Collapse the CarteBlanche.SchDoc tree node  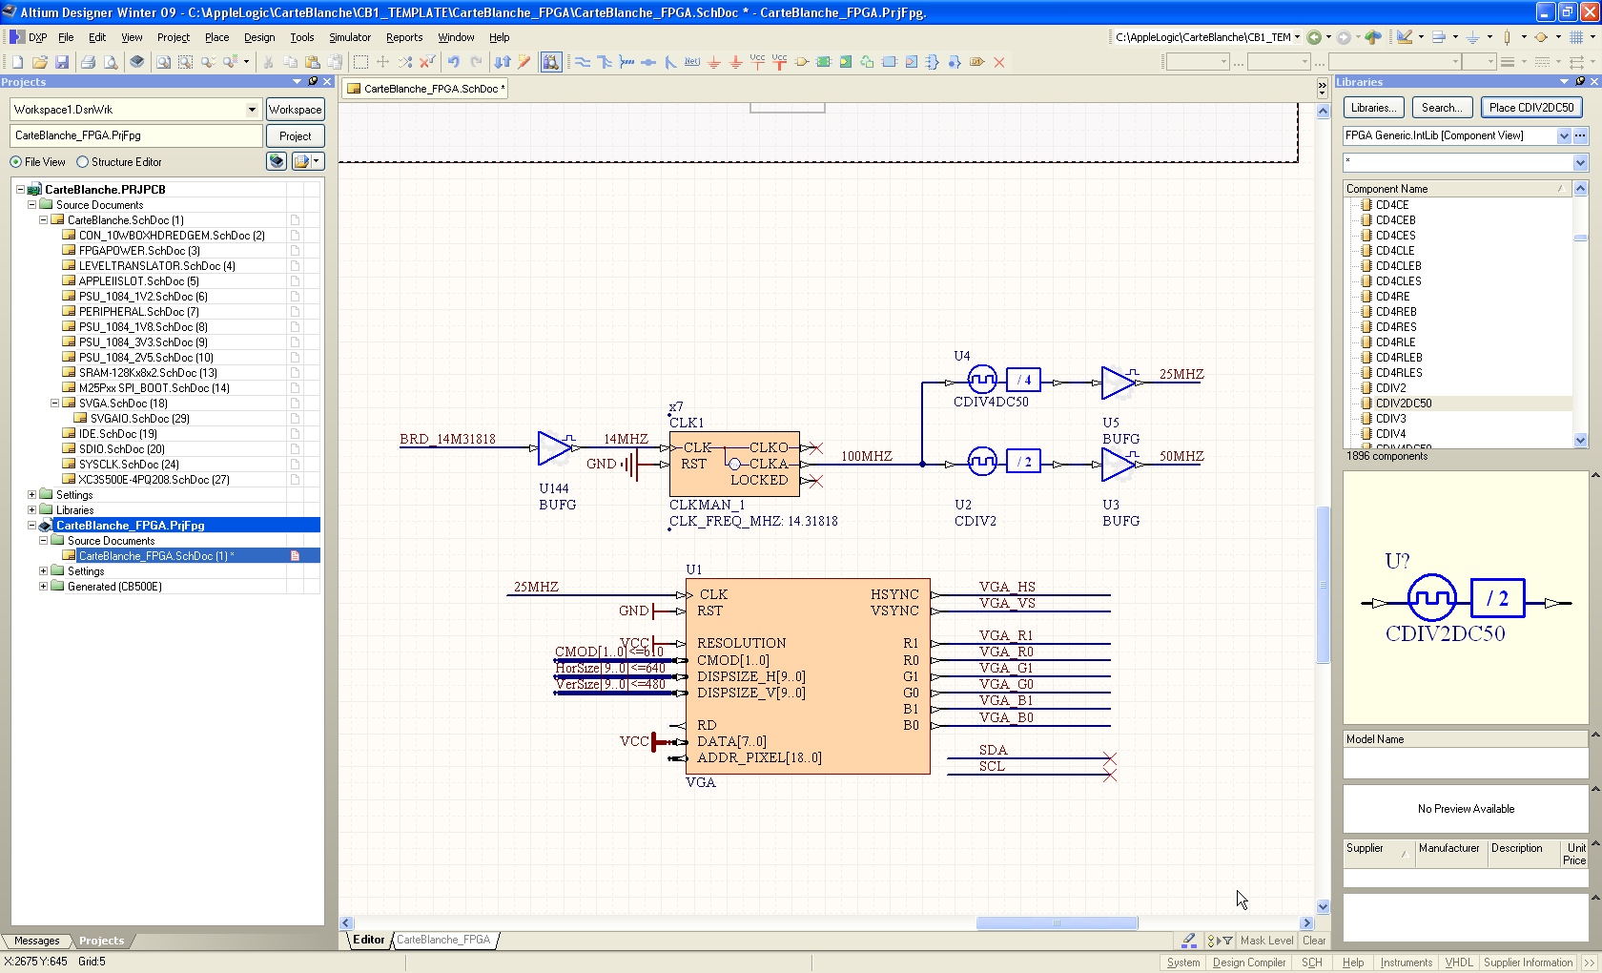[x=43, y=220]
